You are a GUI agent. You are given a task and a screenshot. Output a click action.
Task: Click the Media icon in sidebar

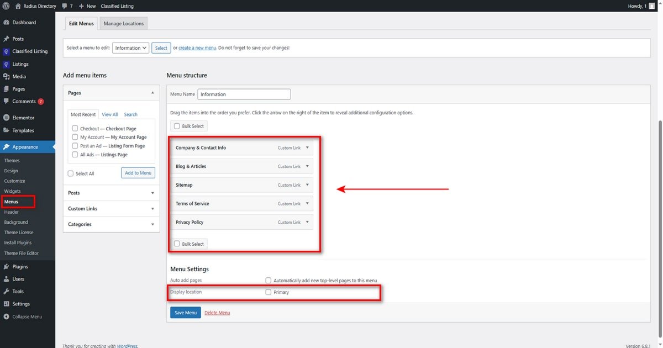pos(6,77)
